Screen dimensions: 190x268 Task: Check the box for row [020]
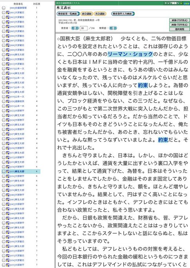[4, 101]
